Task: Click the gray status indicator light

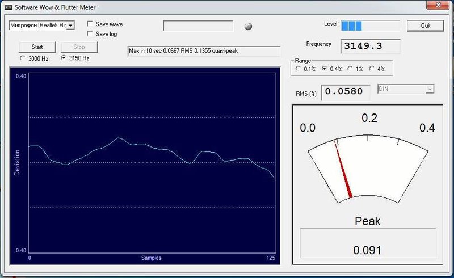Action: pyautogui.click(x=248, y=26)
